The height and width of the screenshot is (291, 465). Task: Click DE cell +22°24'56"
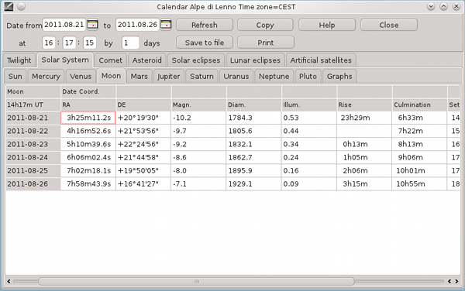(x=143, y=144)
